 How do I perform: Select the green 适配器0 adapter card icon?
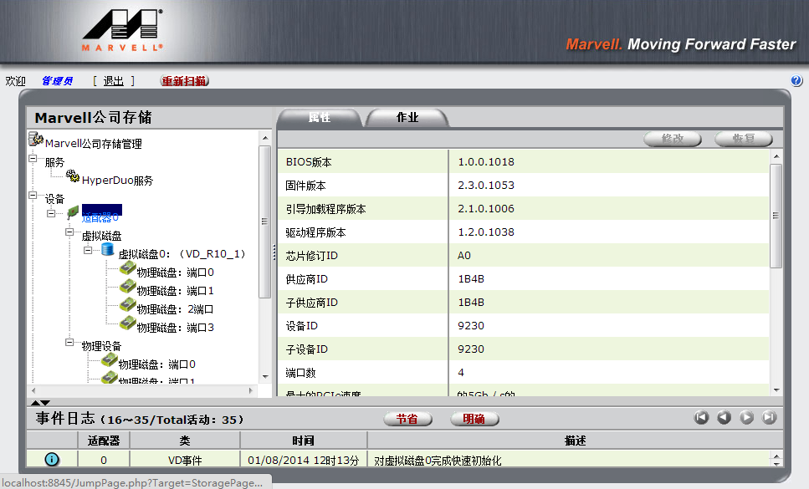point(73,212)
